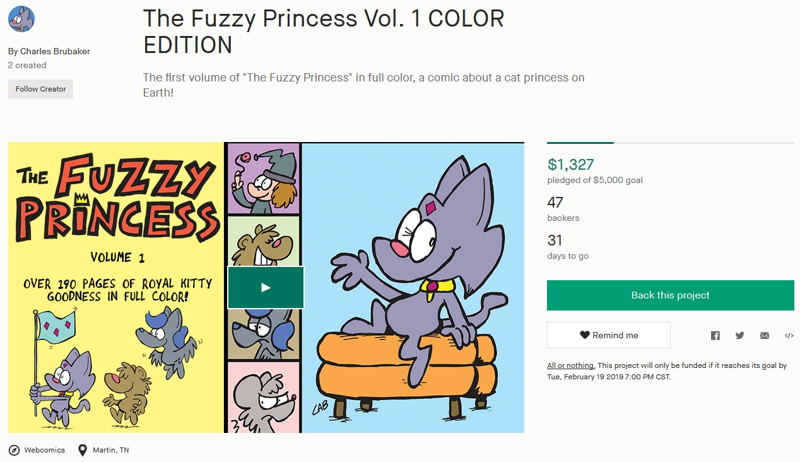
Task: Click the $1,327 pledged amount
Action: pos(570,165)
